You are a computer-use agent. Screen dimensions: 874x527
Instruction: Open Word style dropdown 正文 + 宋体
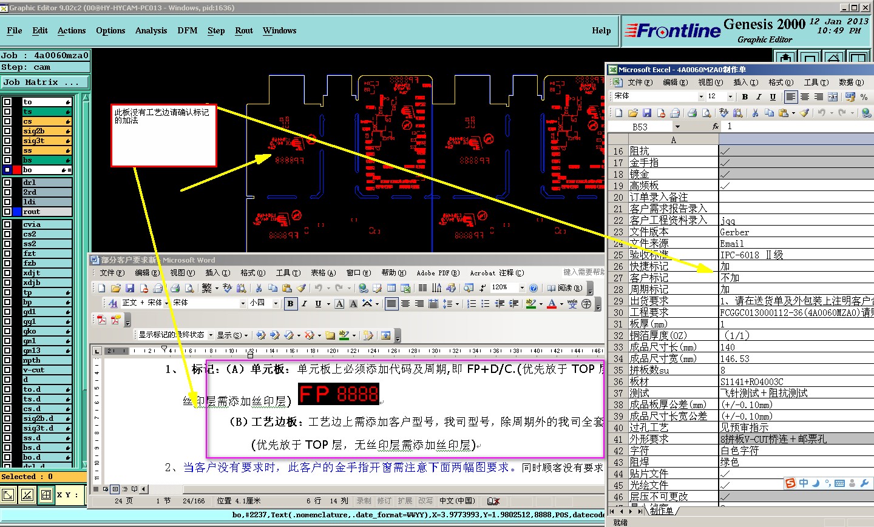(166, 303)
